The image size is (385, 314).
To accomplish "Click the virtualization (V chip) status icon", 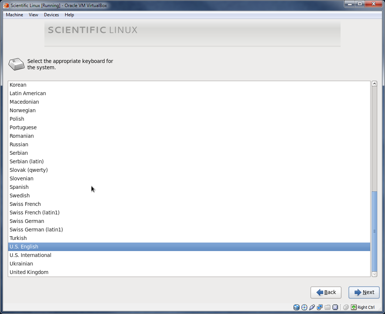I will coord(335,307).
